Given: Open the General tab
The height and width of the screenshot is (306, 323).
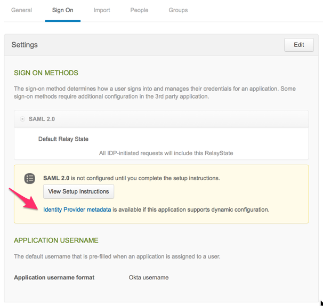Looking at the screenshot, I should tap(21, 10).
